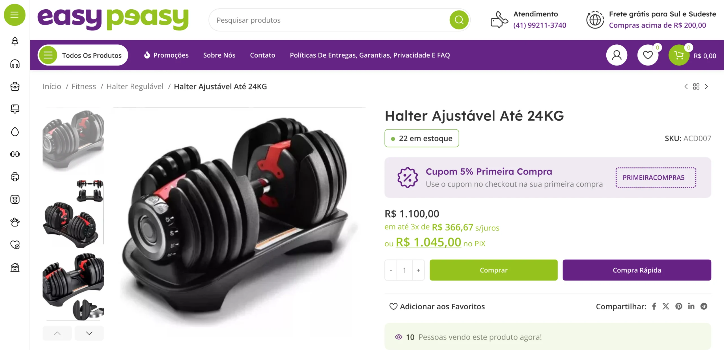Open the user account icon
This screenshot has width=724, height=350.
click(617, 55)
